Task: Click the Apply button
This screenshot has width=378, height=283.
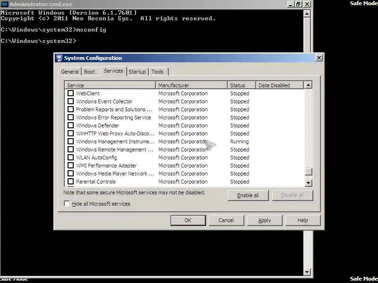Action: click(265, 220)
